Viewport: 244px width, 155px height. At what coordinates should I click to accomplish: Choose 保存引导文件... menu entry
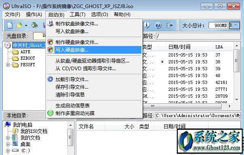click(94, 87)
